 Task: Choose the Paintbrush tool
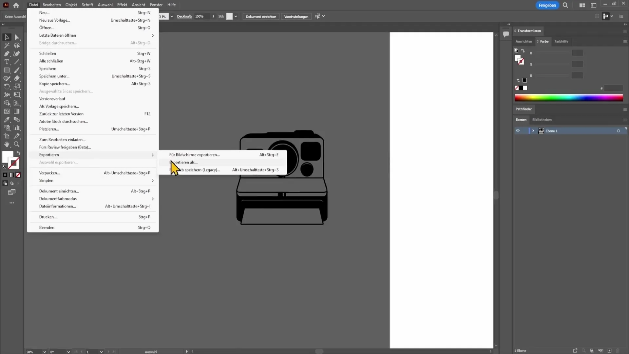click(x=17, y=70)
